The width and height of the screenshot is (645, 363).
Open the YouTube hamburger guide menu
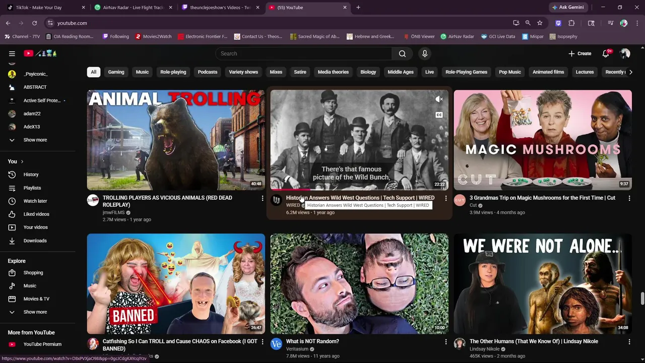pos(12,53)
